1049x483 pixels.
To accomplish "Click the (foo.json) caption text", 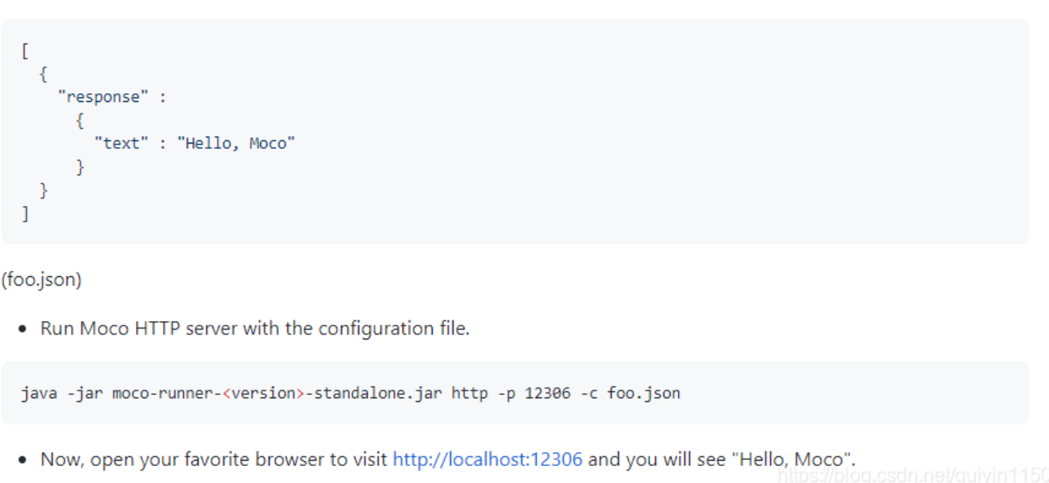I will click(x=42, y=279).
